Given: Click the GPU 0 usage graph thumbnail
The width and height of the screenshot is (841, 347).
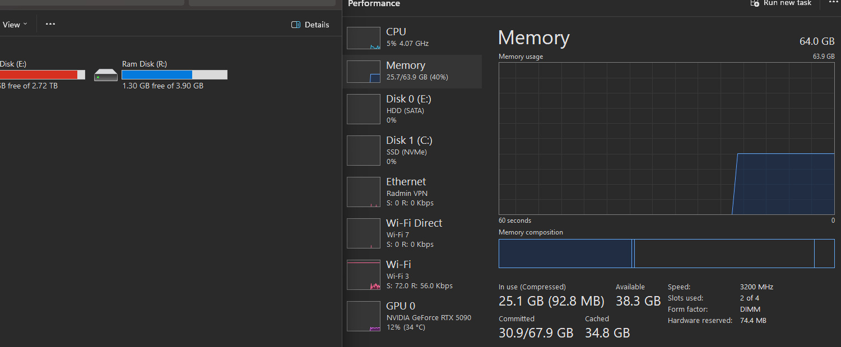Looking at the screenshot, I should point(364,316).
